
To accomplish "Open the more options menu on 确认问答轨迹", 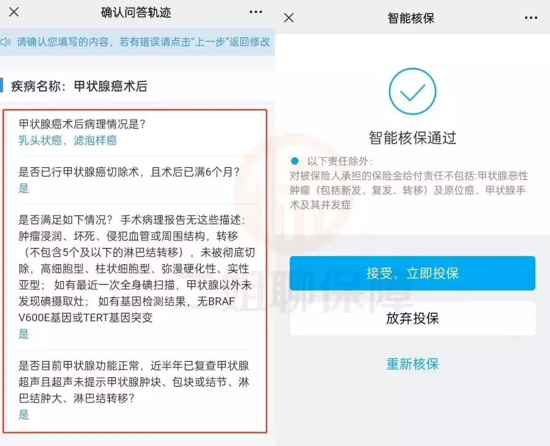I will pyautogui.click(x=256, y=12).
